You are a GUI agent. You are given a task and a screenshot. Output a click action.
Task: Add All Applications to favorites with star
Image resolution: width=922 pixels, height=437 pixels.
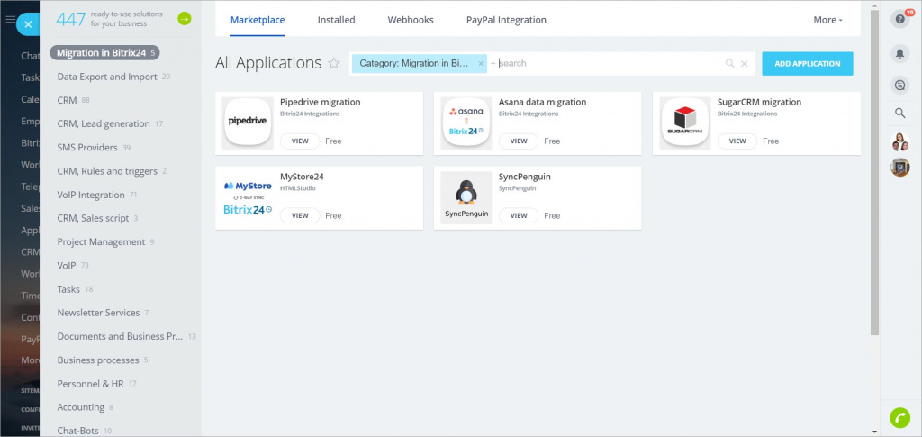(x=334, y=63)
